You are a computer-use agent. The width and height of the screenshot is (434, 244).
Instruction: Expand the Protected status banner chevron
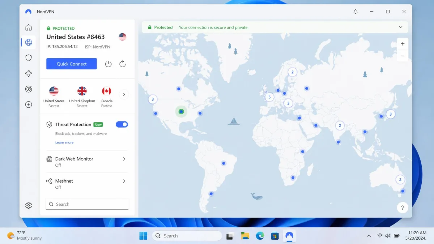pos(400,27)
